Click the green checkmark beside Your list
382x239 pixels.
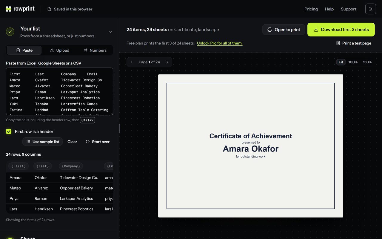coord(10,32)
